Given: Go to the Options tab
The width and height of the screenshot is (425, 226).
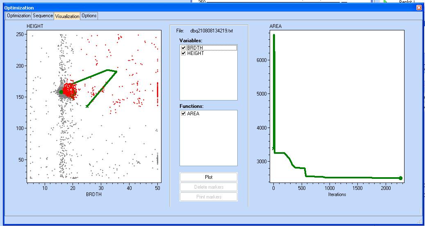Looking at the screenshot, I should click(x=89, y=16).
